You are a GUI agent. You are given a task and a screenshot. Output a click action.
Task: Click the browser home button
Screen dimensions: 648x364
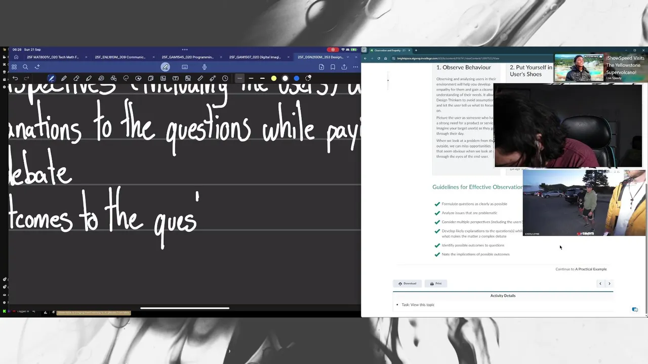click(x=385, y=58)
